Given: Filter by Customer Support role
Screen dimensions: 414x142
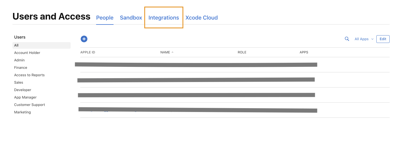Looking at the screenshot, I should 30,105.
